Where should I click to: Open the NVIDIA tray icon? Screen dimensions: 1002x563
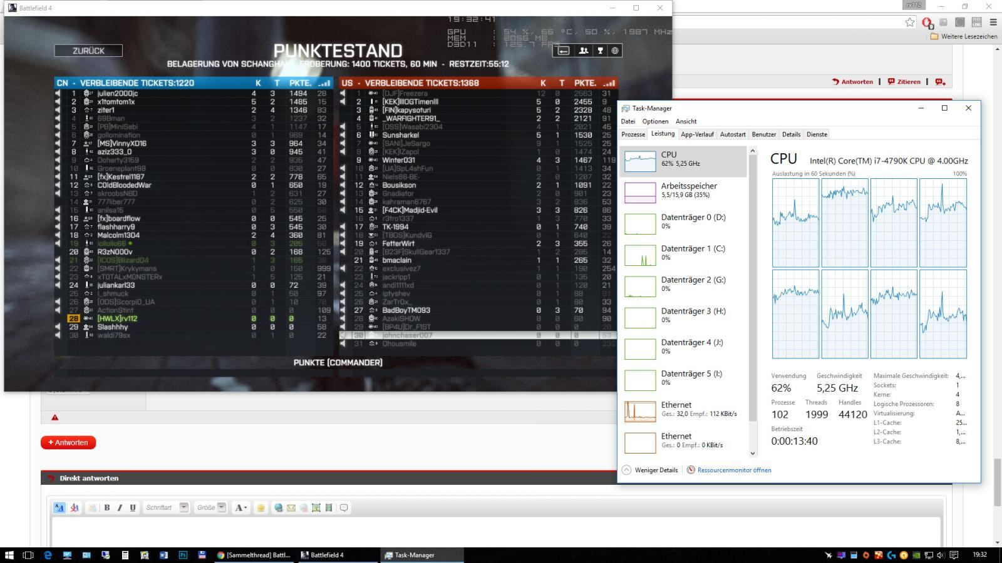(x=916, y=555)
